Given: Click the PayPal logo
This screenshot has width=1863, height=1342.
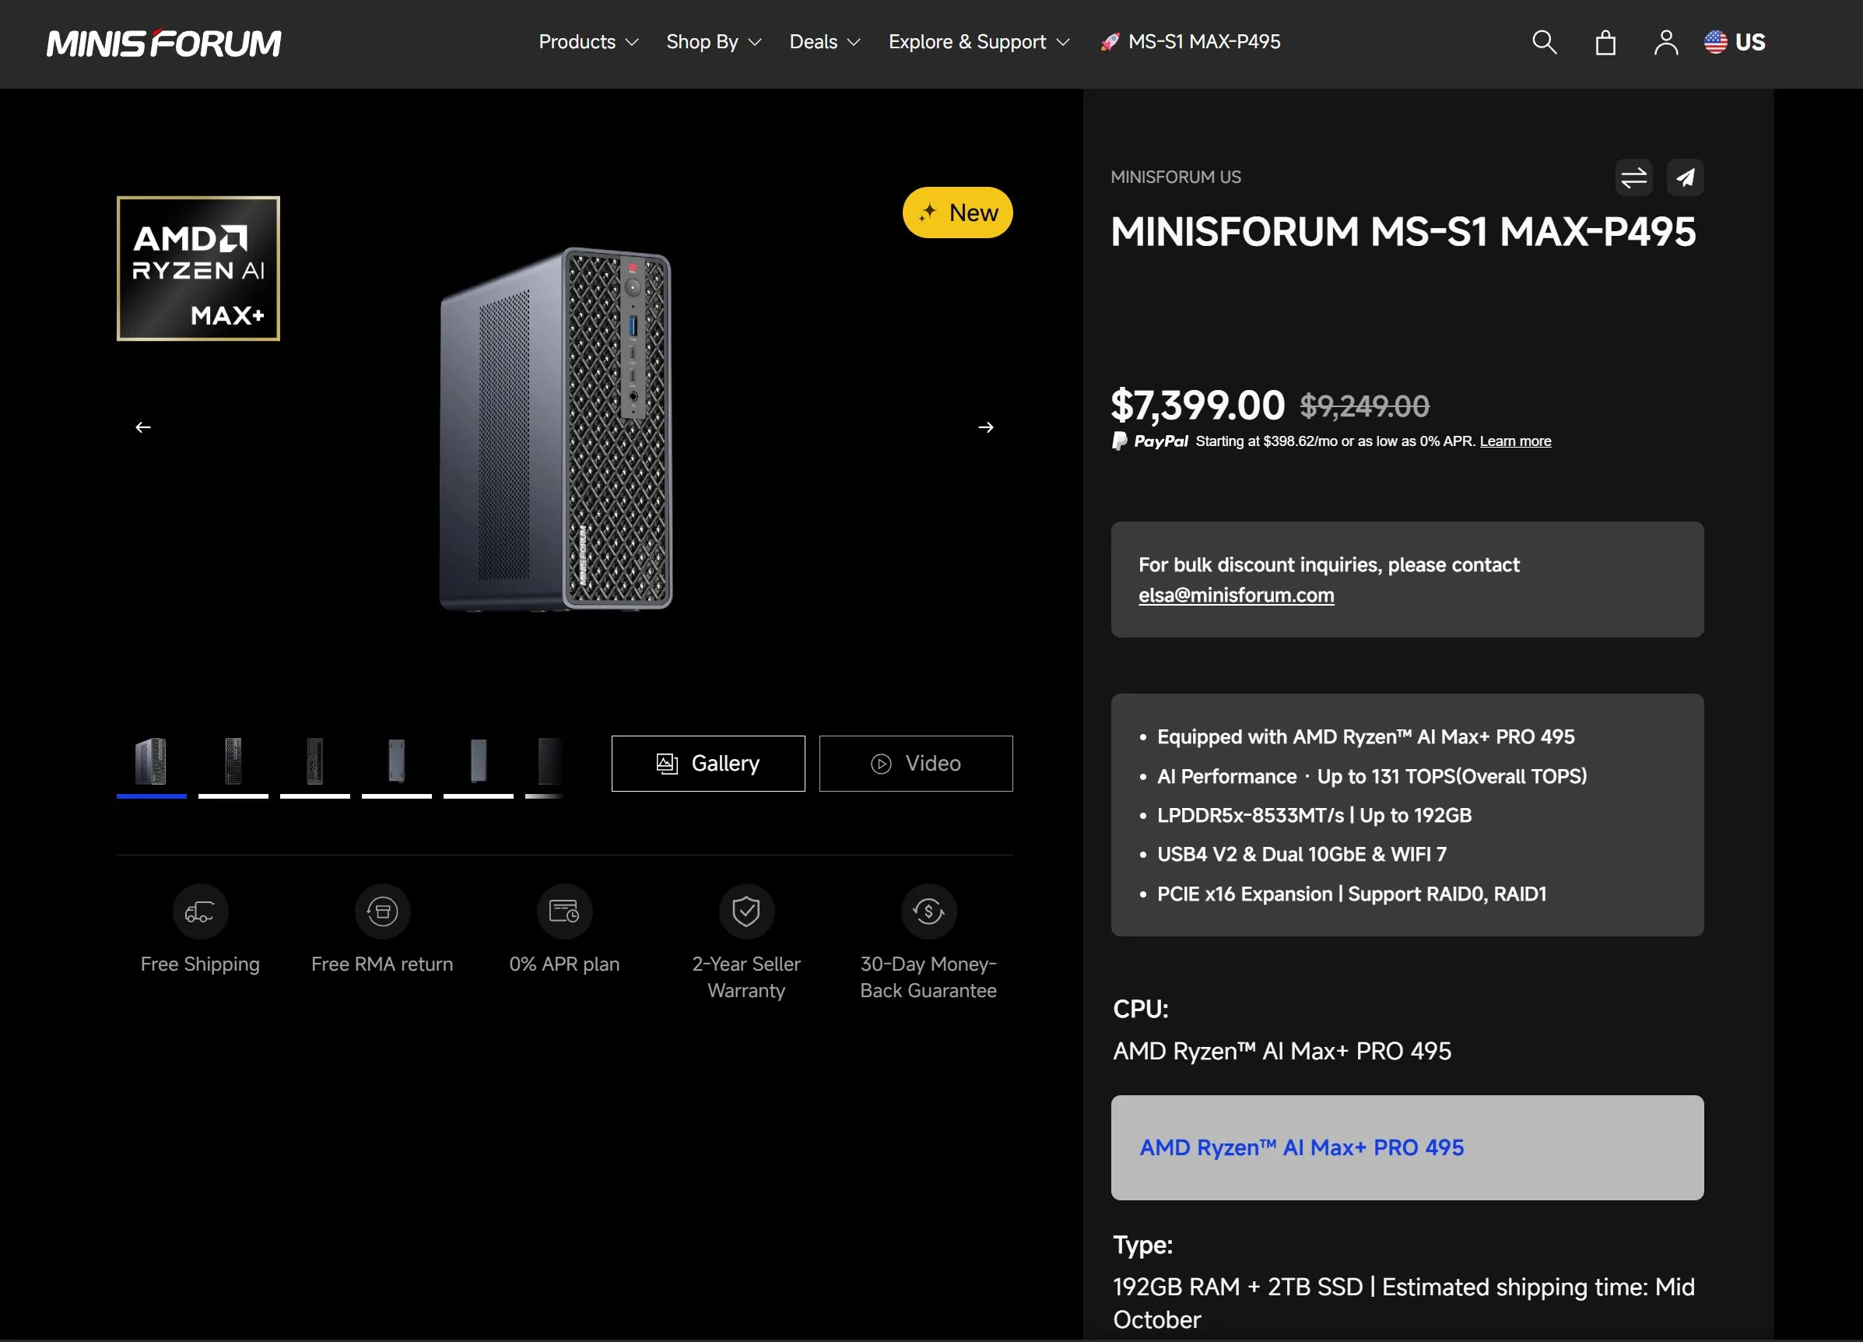Looking at the screenshot, I should pos(1149,441).
